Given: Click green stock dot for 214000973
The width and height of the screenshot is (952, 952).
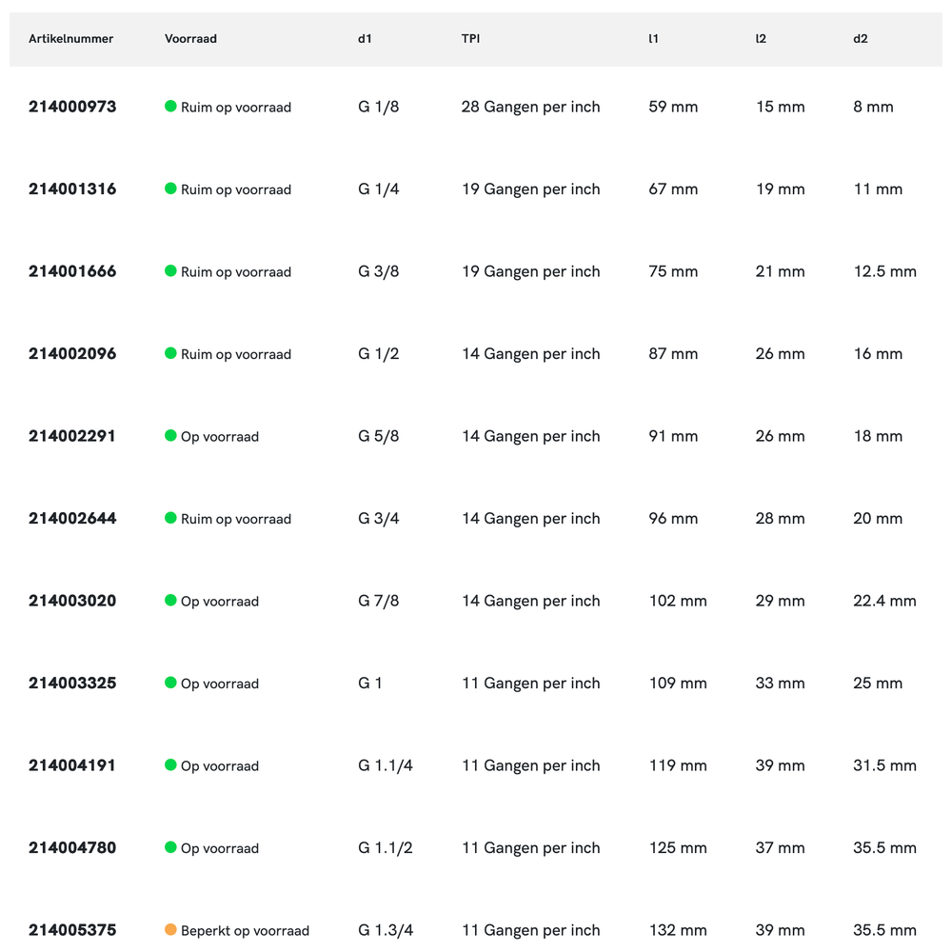Looking at the screenshot, I should click(171, 107).
